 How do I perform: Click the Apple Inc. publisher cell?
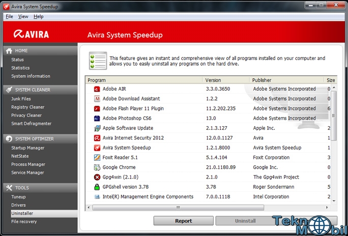[264, 128]
